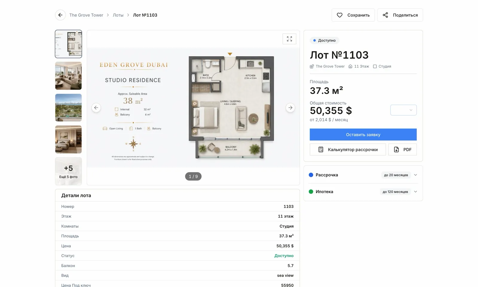The image size is (478, 287).
Task: Click the 1 / 9 photo counter
Action: tap(193, 176)
